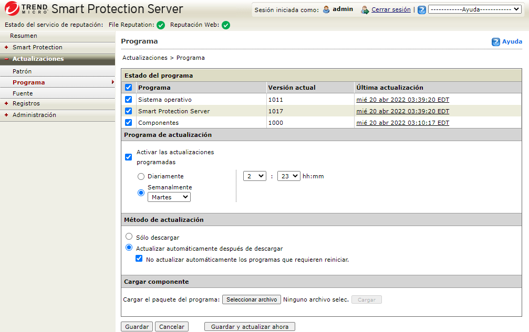The image size is (529, 332).
Task: Go to Fuente in the sidebar
Action: [x=23, y=93]
